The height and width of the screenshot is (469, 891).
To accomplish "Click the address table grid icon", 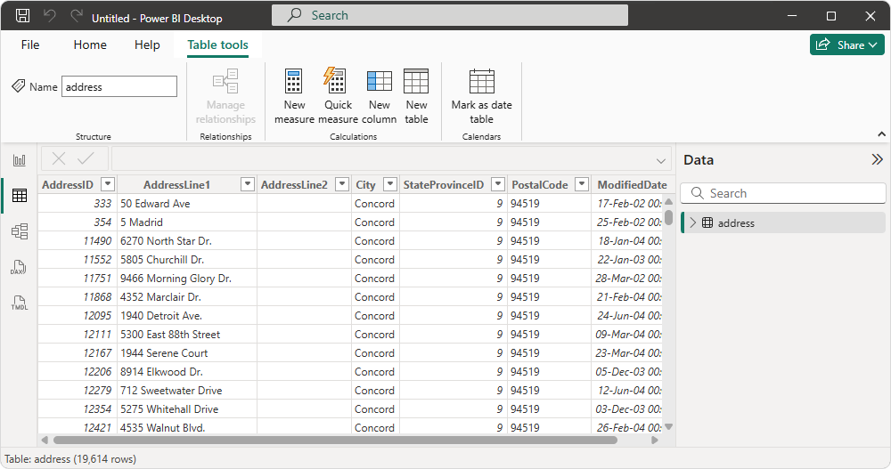I will [x=707, y=222].
